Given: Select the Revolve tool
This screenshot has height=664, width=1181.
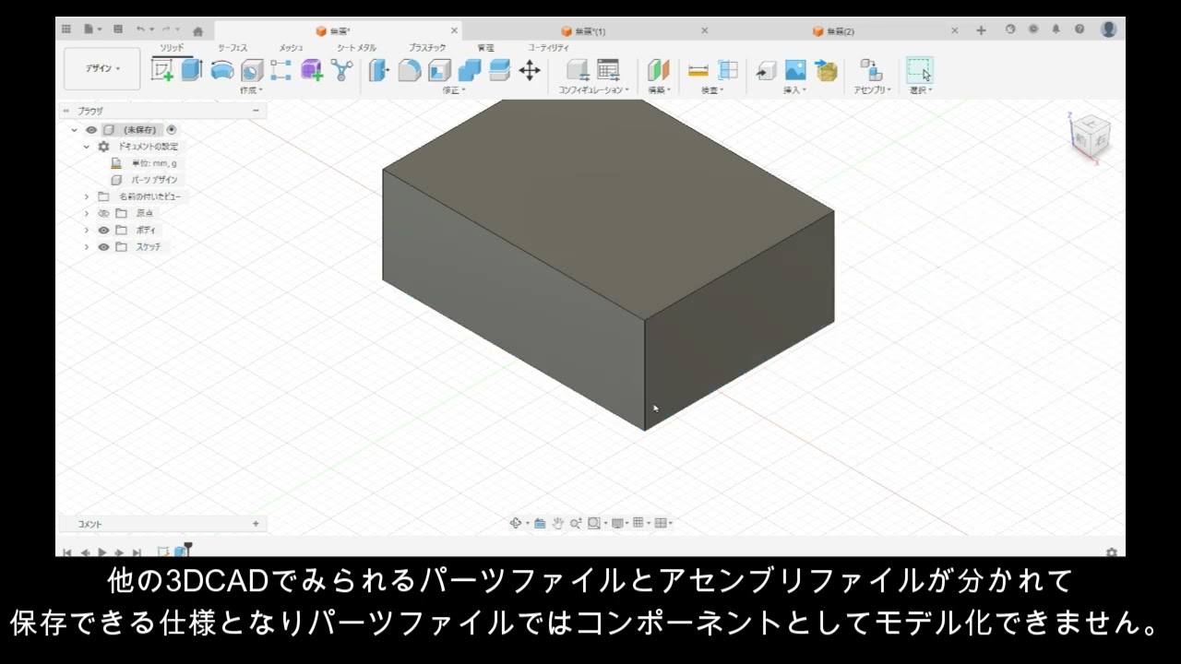Looking at the screenshot, I should coord(221,70).
